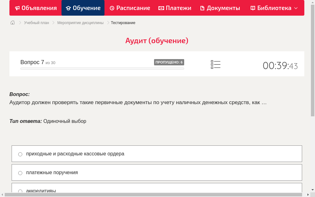
Task: Click the question progress bar below Вопрос 7
Action: click(102, 68)
